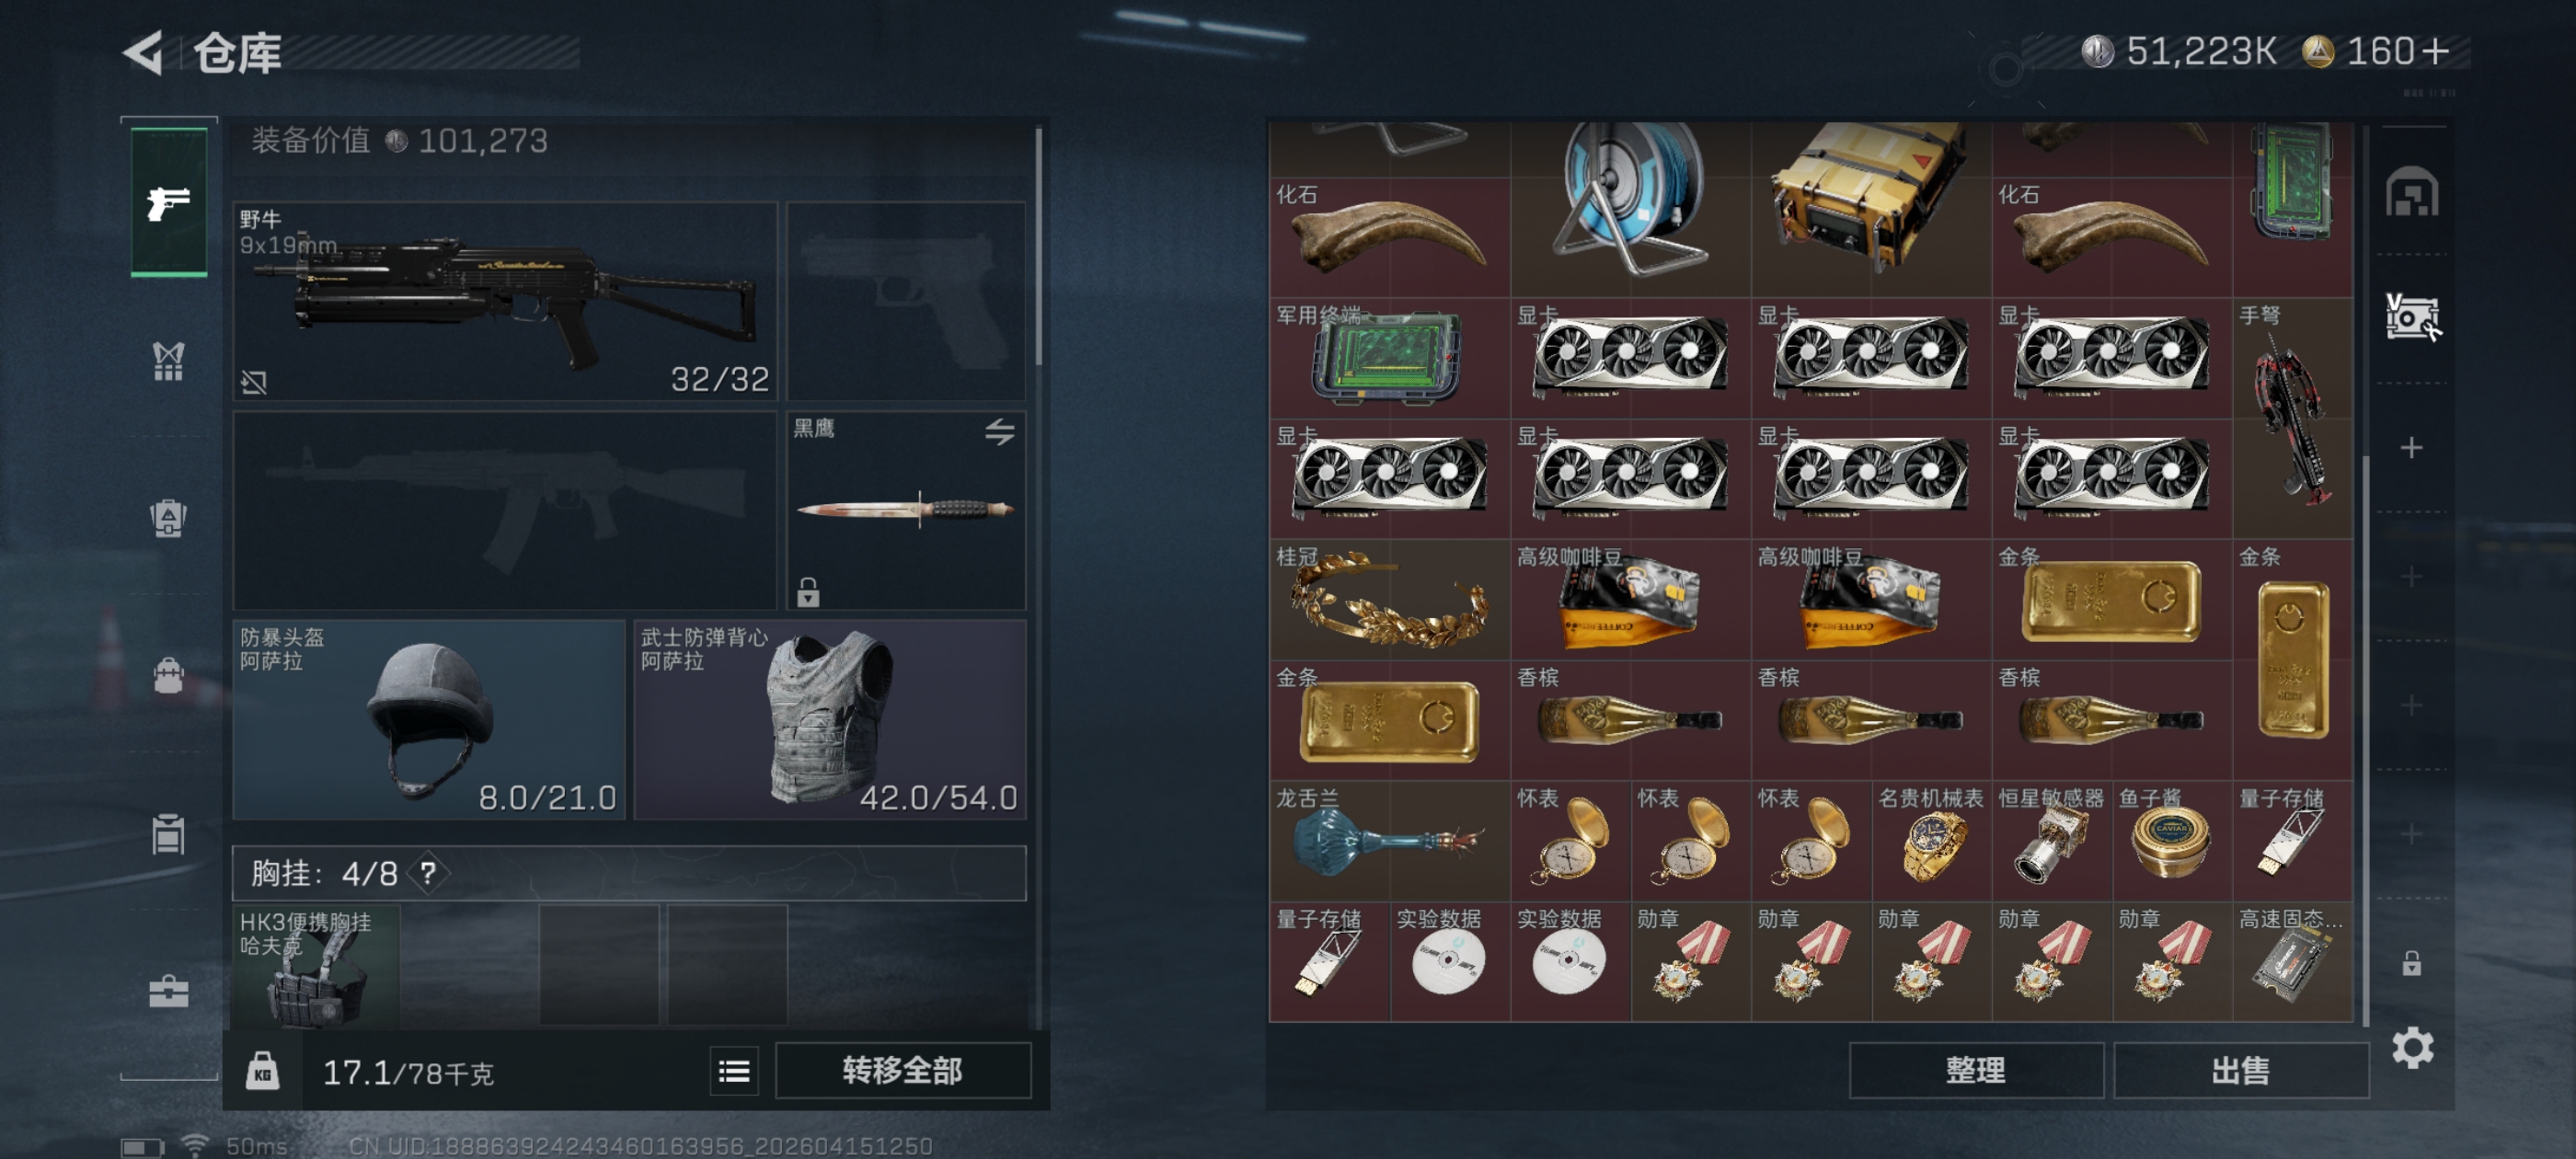Tap the swap arrows on 黑鹰 knife slot

coord(999,432)
